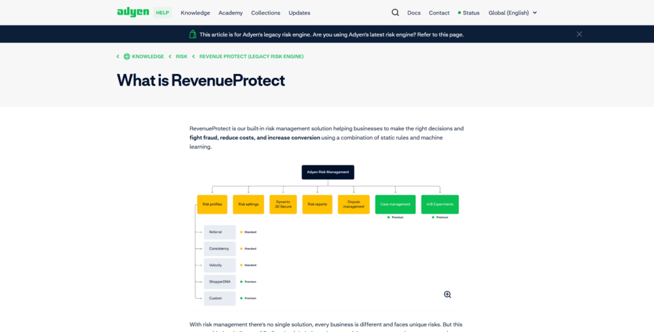Click the 'Refer to this page' banner text

click(x=441, y=34)
